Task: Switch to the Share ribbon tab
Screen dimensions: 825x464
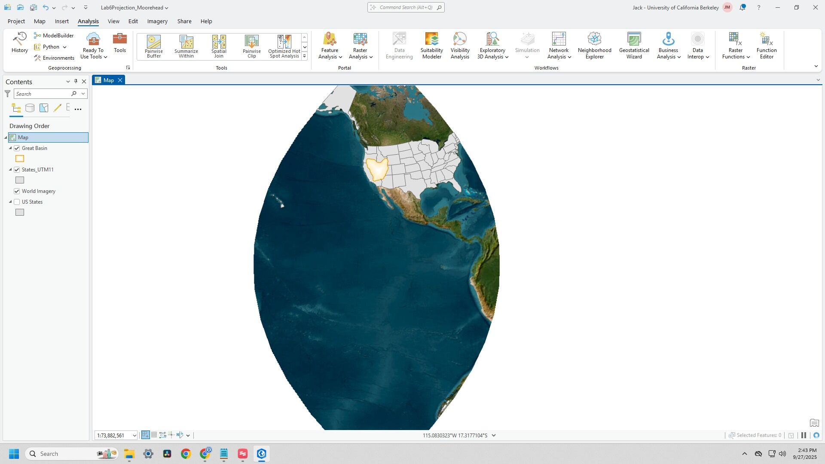Action: 184,21
